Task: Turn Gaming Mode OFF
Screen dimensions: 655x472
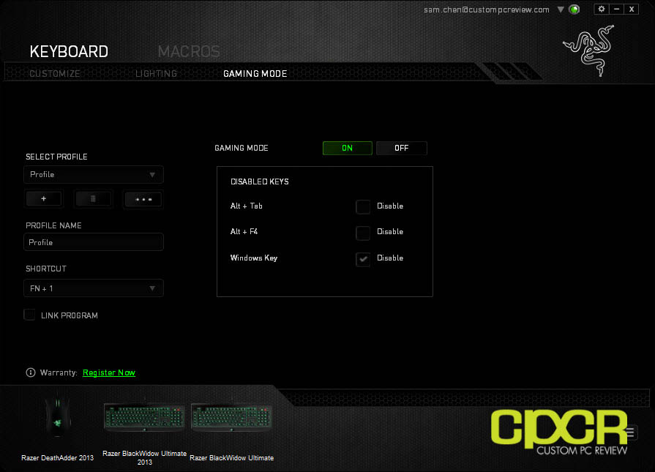Action: 402,148
